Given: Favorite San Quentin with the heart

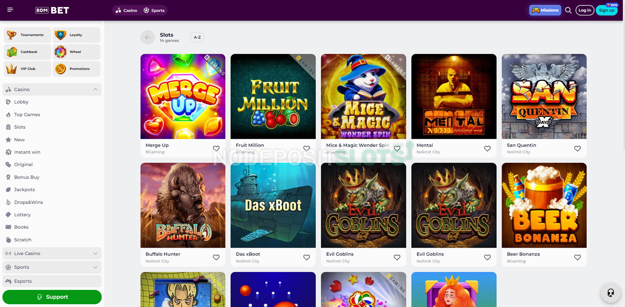Looking at the screenshot, I should click(577, 149).
